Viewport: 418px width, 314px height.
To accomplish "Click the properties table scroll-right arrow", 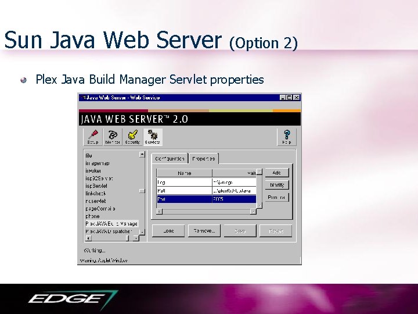I will pos(253,212).
